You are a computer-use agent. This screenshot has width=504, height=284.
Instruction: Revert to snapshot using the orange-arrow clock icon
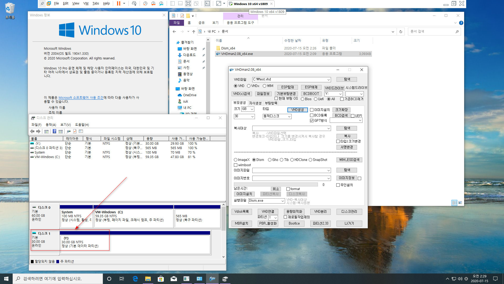(153, 3)
